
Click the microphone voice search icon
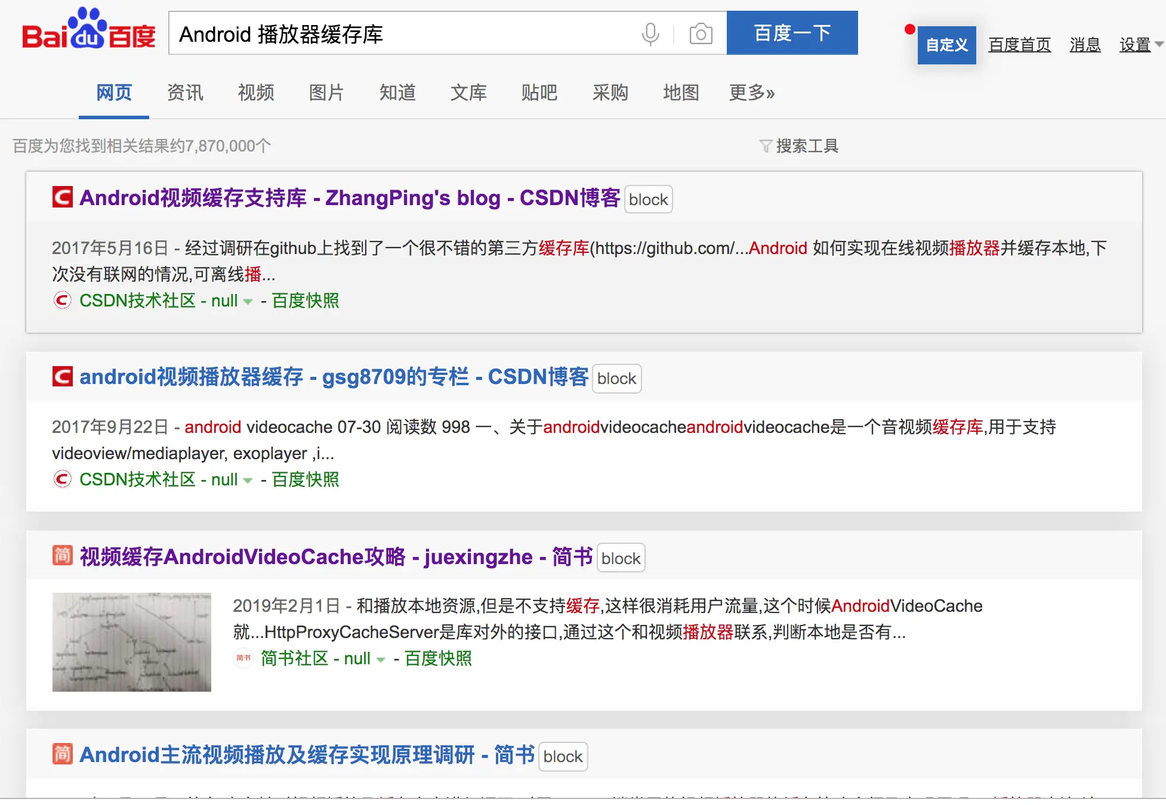coord(650,33)
